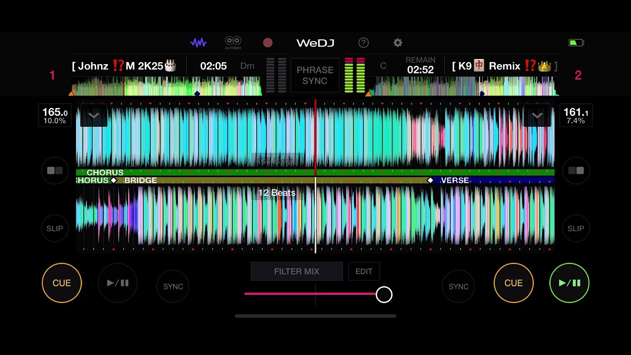Open deck 1 track title Johnz M 2K25
631x355 pixels.
pos(124,66)
